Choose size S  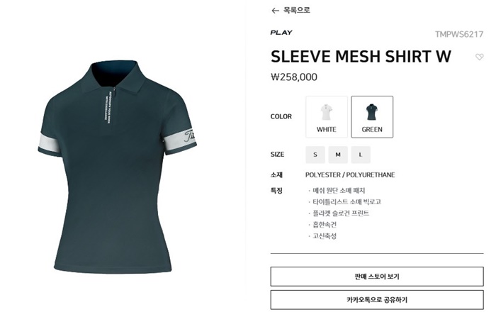coord(315,155)
